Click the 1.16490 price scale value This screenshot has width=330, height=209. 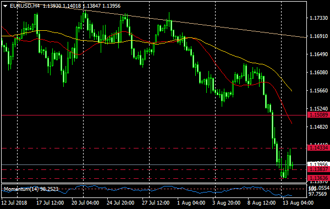319,54
